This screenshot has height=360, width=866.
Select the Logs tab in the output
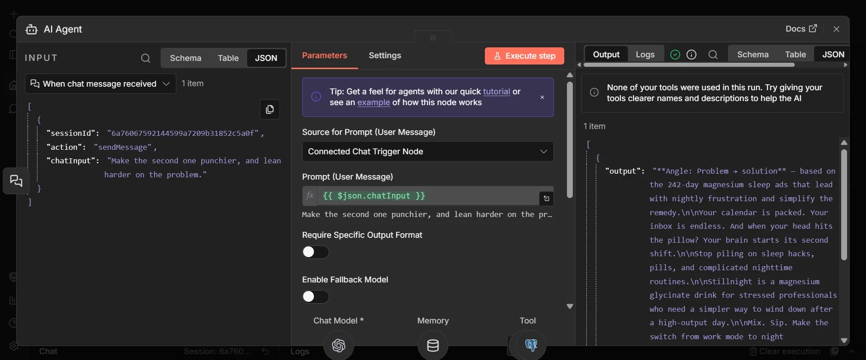point(645,55)
